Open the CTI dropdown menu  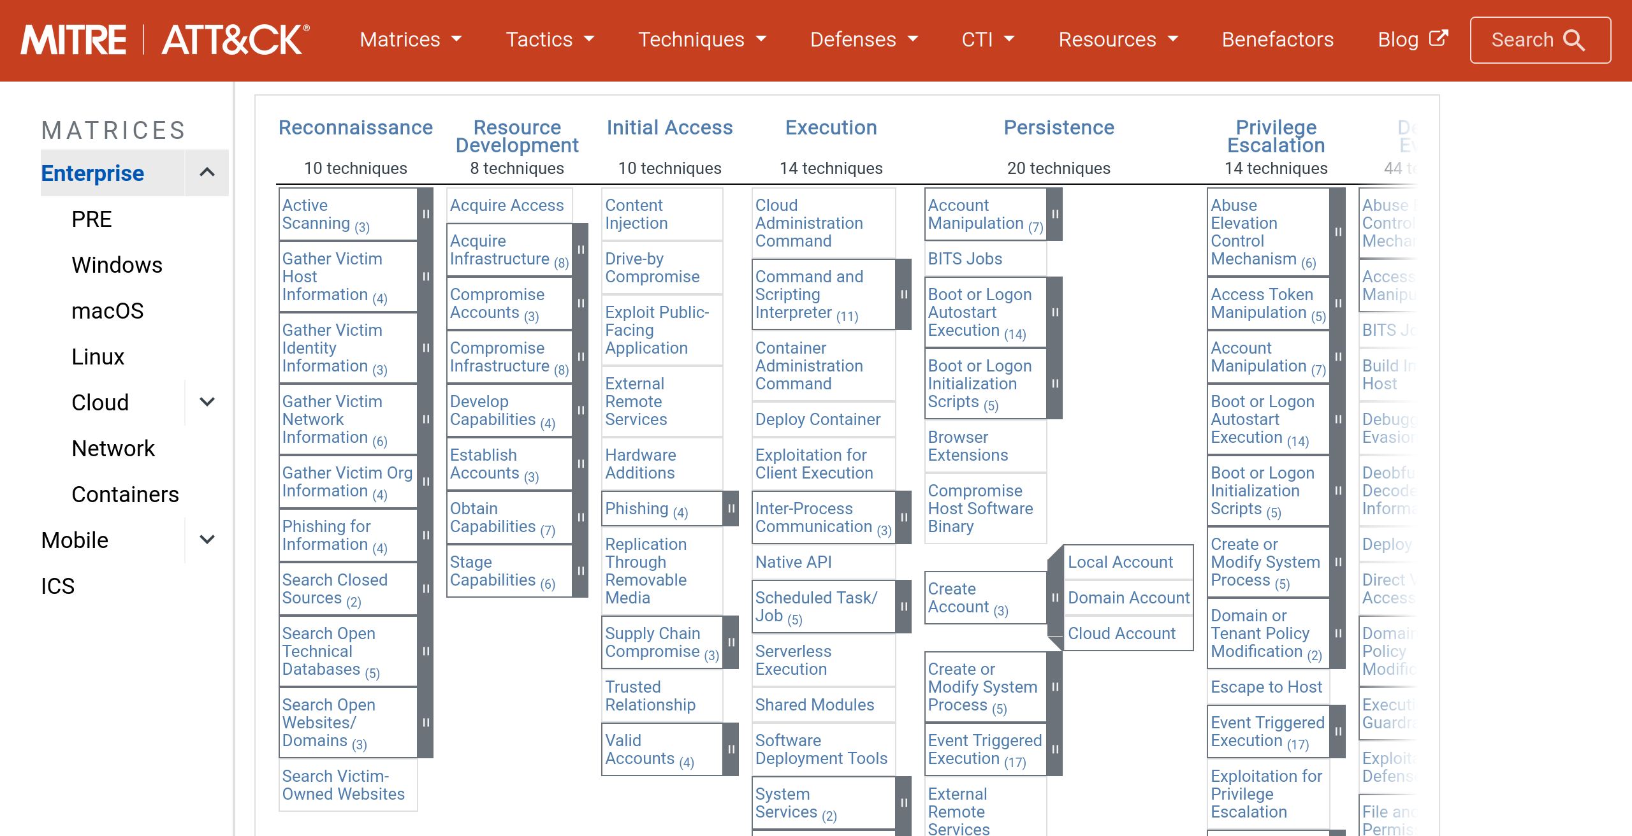[x=987, y=40]
